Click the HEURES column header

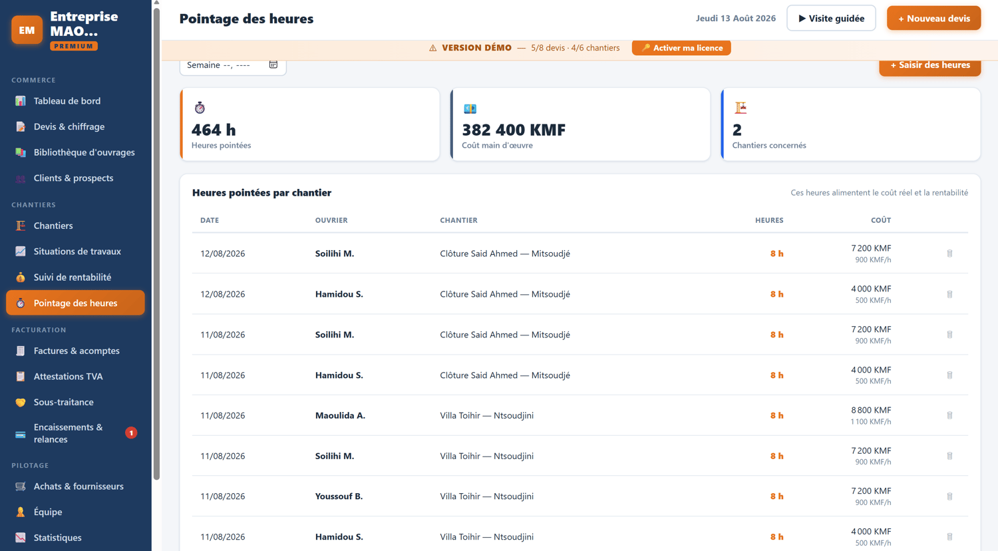(769, 220)
